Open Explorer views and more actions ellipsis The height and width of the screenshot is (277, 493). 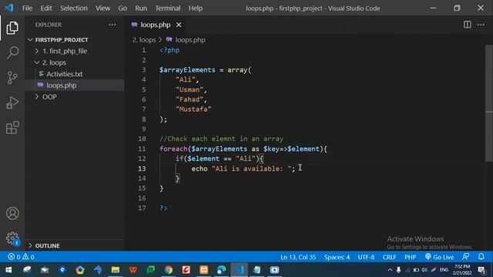(x=112, y=25)
